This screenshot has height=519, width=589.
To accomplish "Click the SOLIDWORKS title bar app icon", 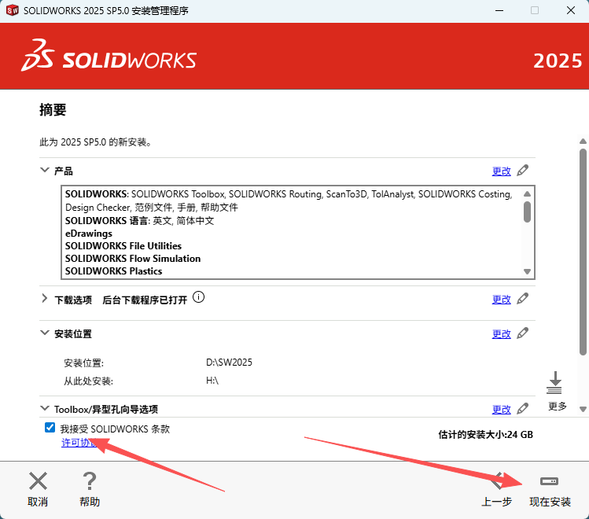I will pyautogui.click(x=13, y=10).
